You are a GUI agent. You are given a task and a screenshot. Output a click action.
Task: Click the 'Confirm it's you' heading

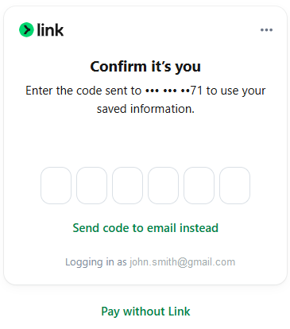click(x=145, y=67)
